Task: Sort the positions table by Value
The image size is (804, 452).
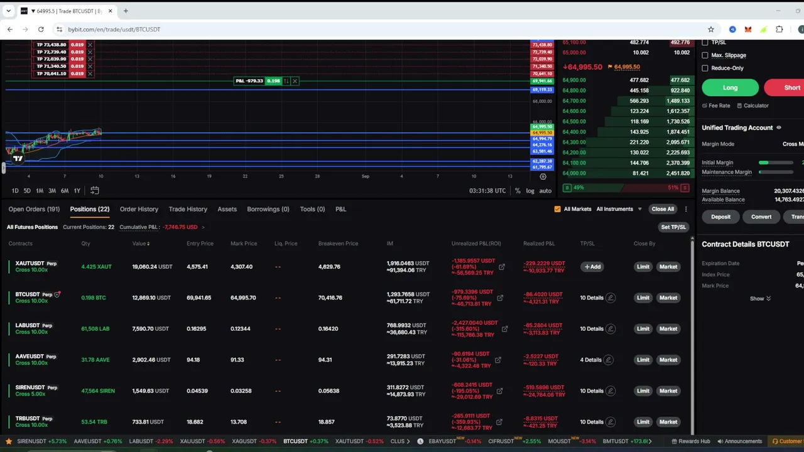Action: click(x=141, y=244)
